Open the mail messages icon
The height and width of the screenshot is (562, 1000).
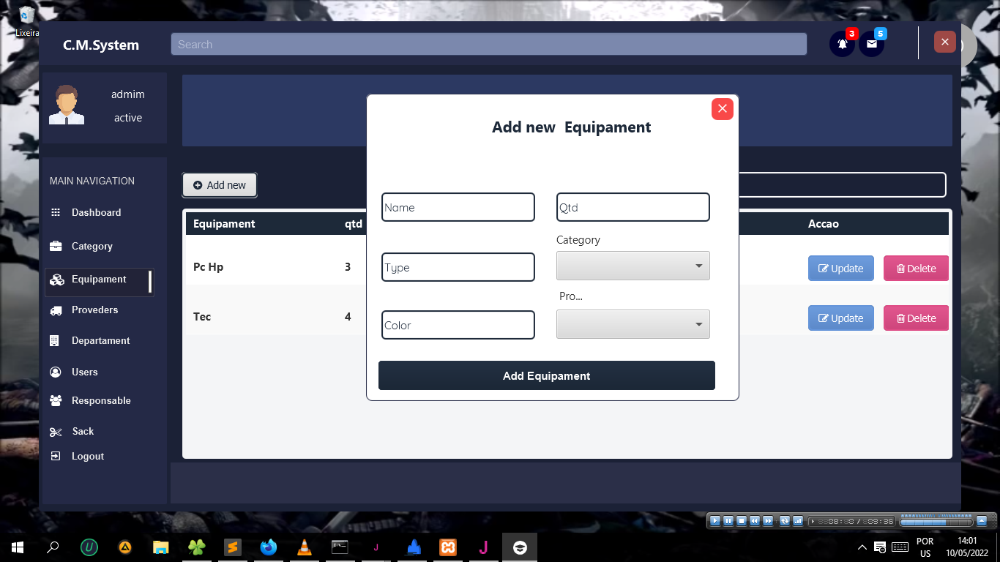871,44
